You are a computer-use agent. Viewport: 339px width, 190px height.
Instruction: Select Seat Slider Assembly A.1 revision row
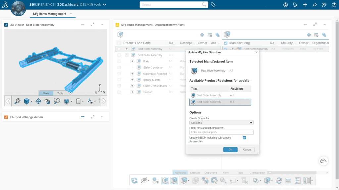(x=220, y=95)
